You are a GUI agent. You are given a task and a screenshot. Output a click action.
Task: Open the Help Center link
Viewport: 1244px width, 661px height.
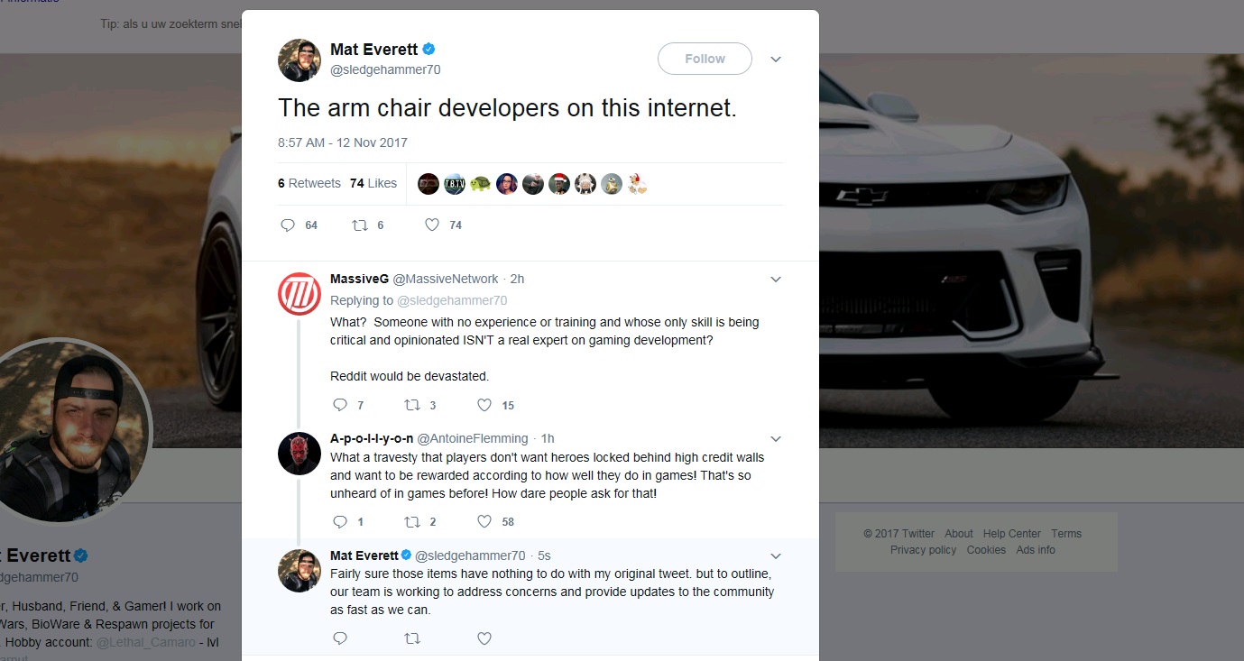click(x=1011, y=534)
